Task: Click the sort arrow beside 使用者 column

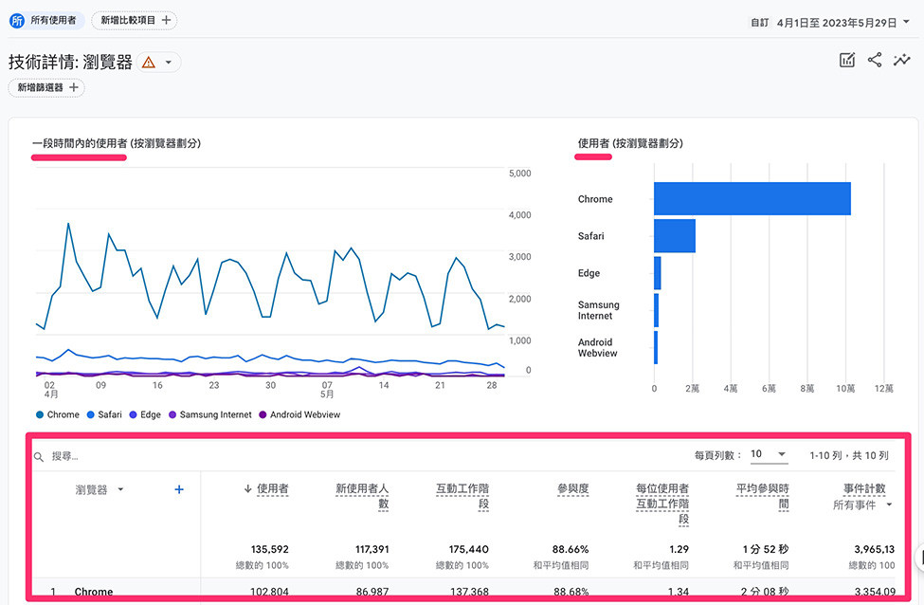Action: click(248, 488)
